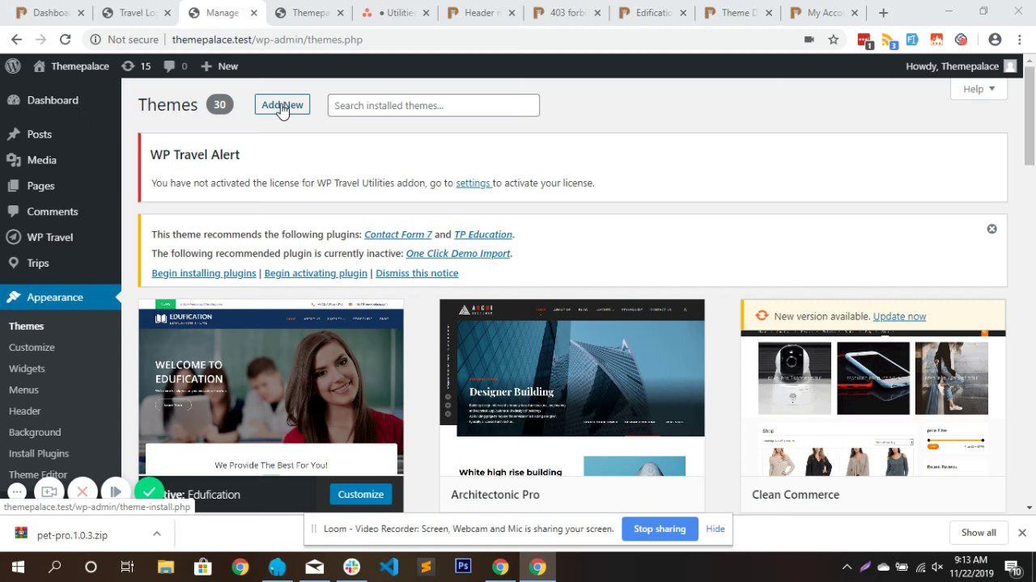The height and width of the screenshot is (582, 1036).
Task: Open Header submenu item
Action: click(x=24, y=411)
